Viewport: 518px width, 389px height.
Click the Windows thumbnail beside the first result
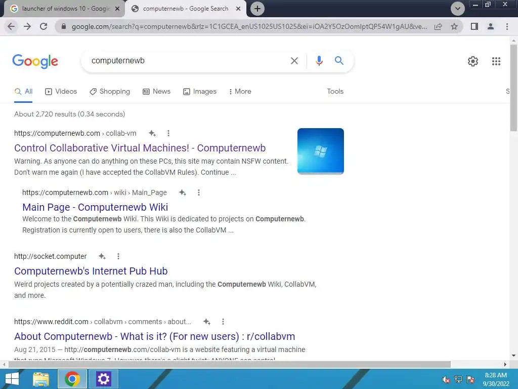click(320, 151)
